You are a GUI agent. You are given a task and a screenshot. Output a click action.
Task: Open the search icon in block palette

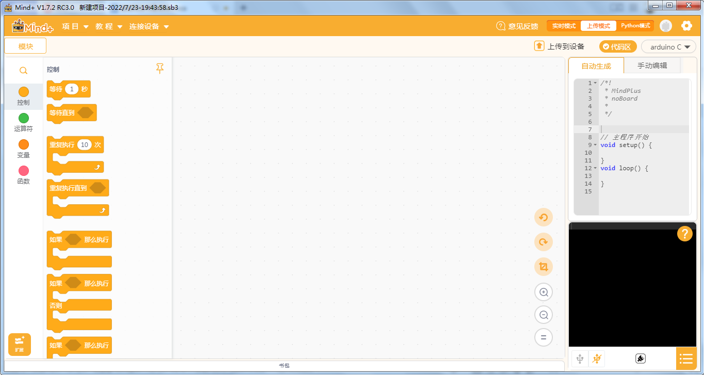(x=23, y=70)
